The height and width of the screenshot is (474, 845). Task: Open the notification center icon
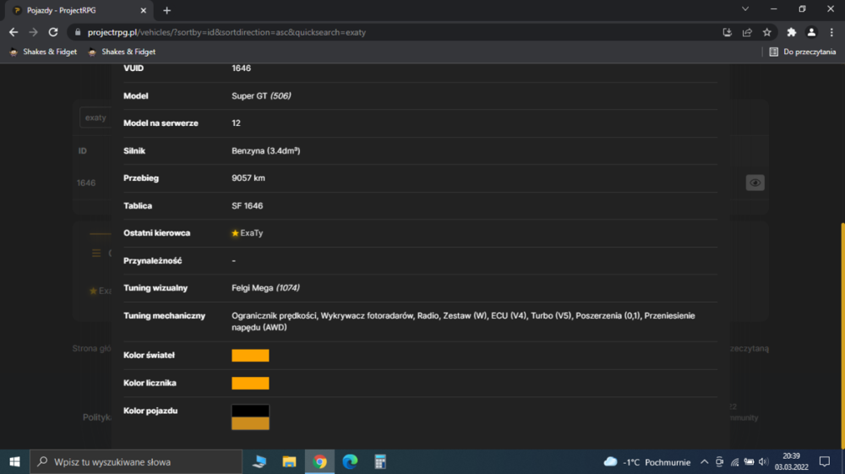pos(825,461)
